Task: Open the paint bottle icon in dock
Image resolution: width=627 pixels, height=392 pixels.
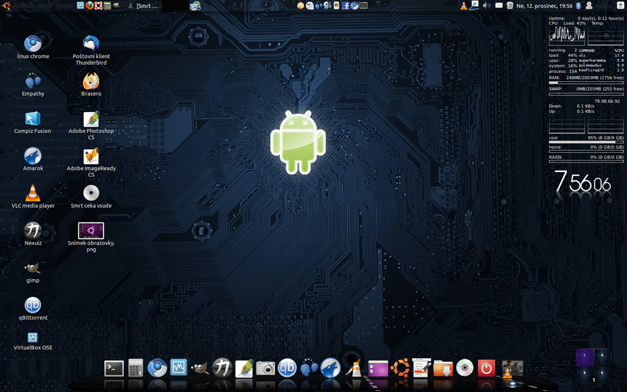Action: pyautogui.click(x=354, y=368)
